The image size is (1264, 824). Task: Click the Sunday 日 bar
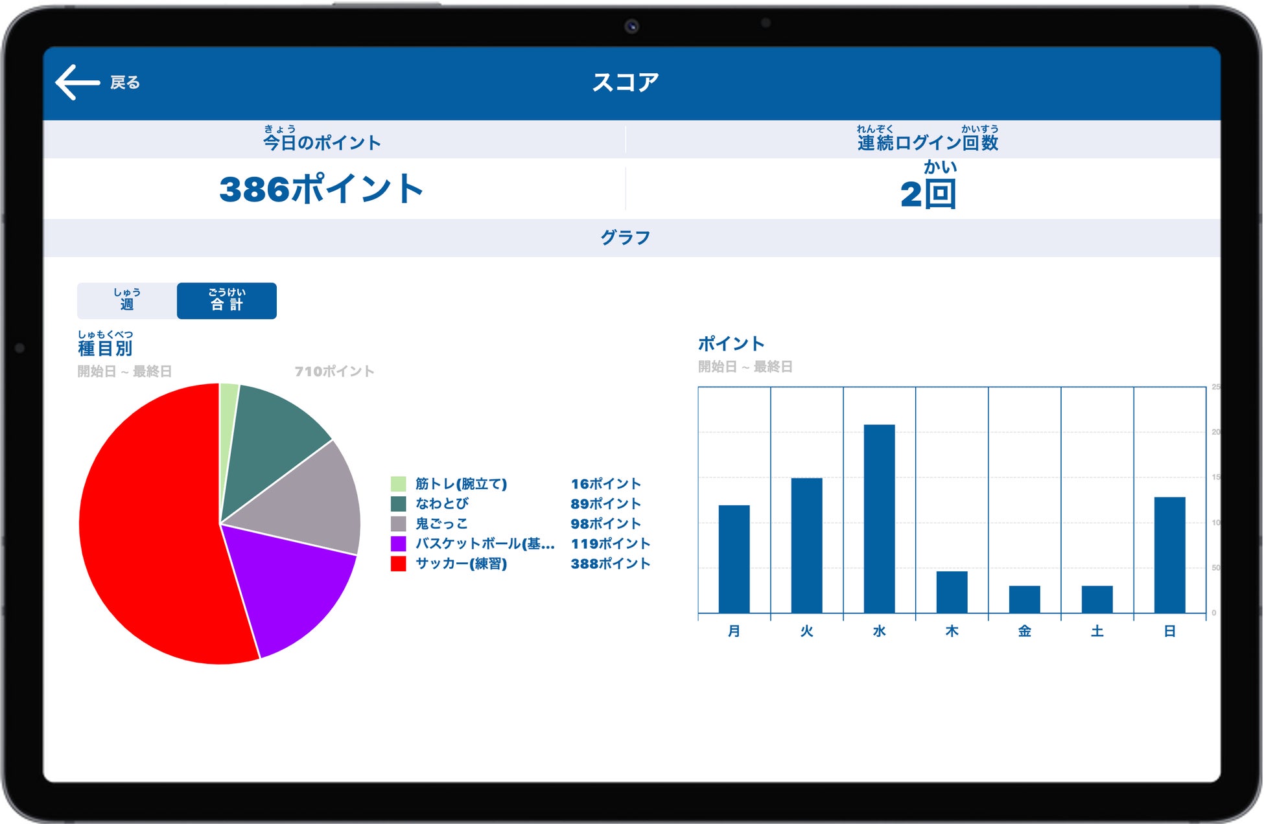tap(1169, 555)
